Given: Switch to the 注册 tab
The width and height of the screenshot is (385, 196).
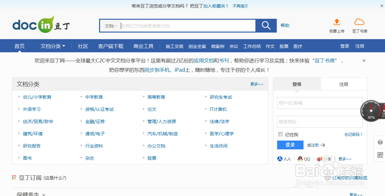Looking at the screenshot, I should coord(344,84).
